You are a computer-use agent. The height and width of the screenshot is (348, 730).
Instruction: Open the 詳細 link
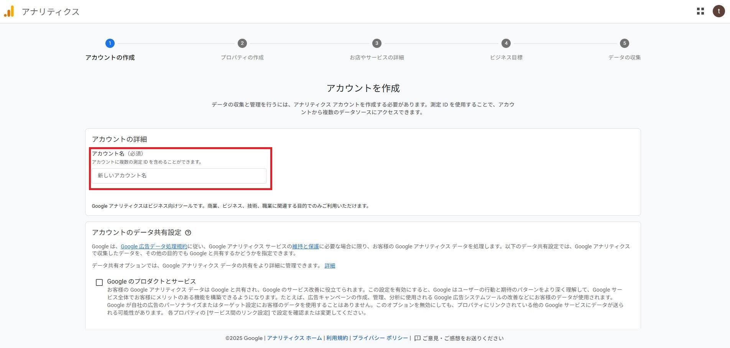coord(330,266)
